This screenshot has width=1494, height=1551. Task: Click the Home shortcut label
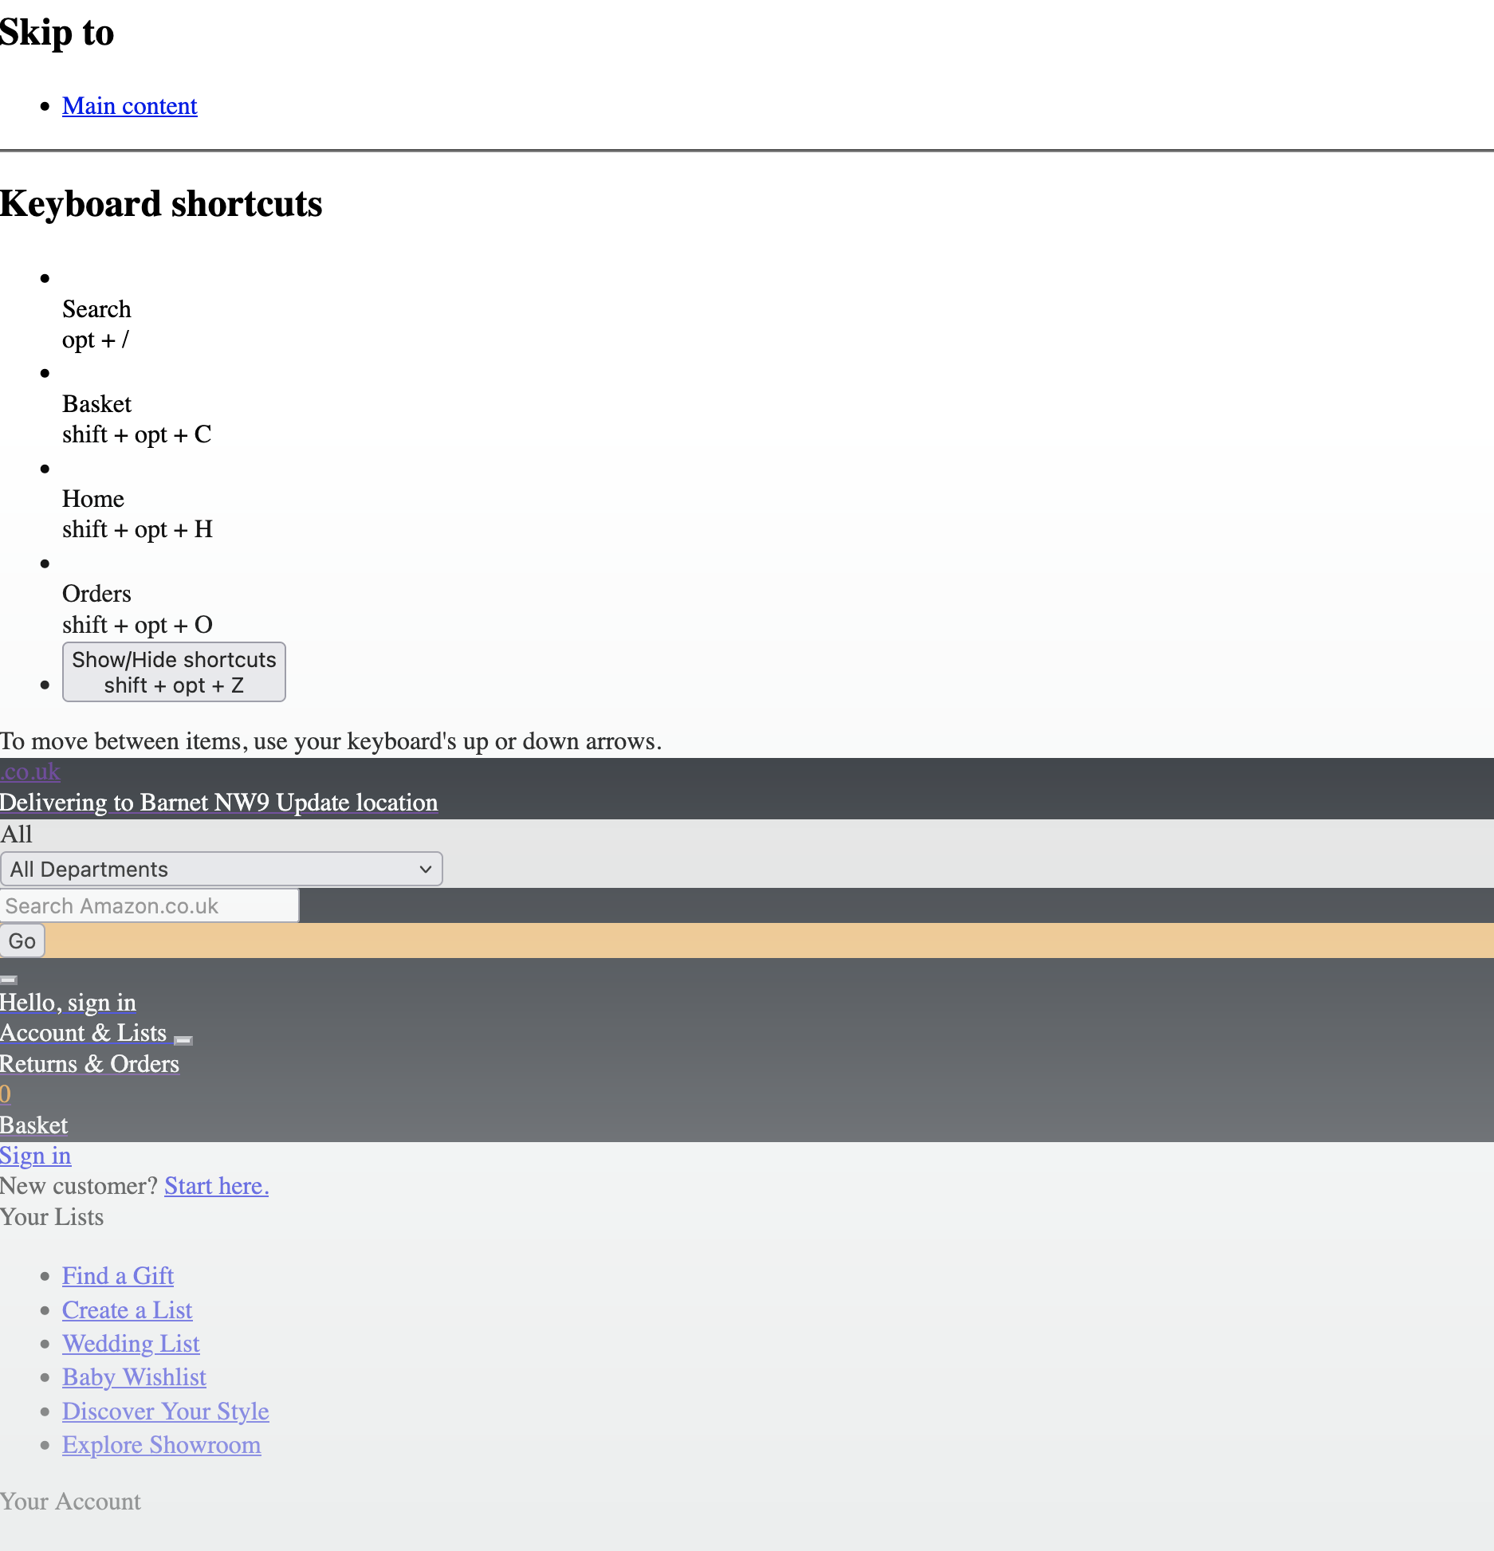coord(93,499)
